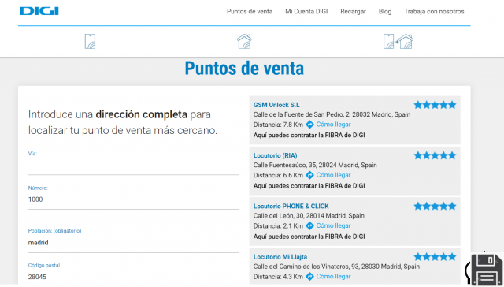The image size is (504, 287).
Task: Click FIBRA de DIGI note under GSM Unlock
Action: pos(309,136)
